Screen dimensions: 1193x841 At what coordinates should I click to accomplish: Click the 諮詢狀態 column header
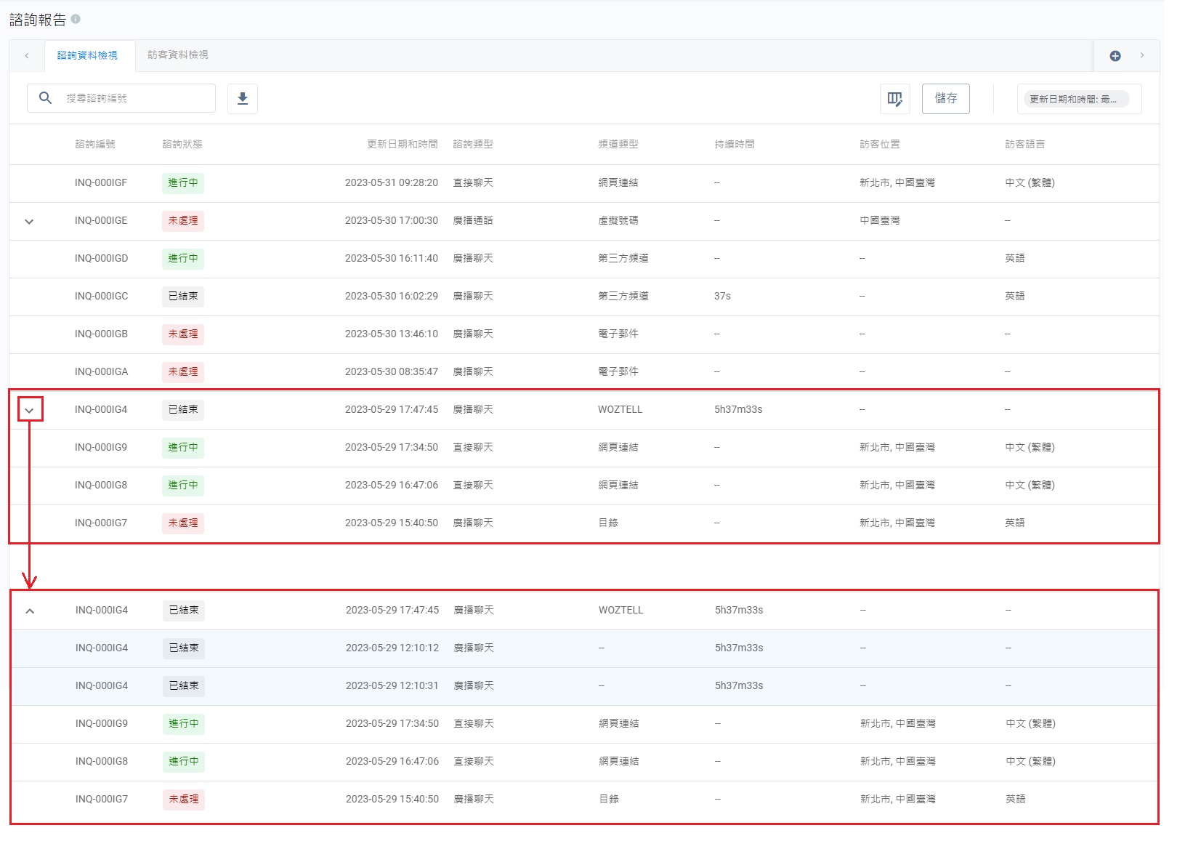182,145
